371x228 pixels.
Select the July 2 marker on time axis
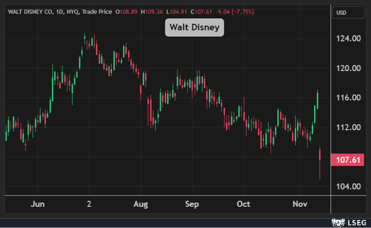coord(89,204)
